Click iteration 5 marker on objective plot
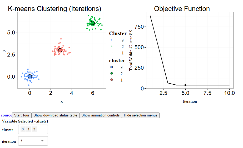This screenshot has height=148, width=243. point(185,85)
